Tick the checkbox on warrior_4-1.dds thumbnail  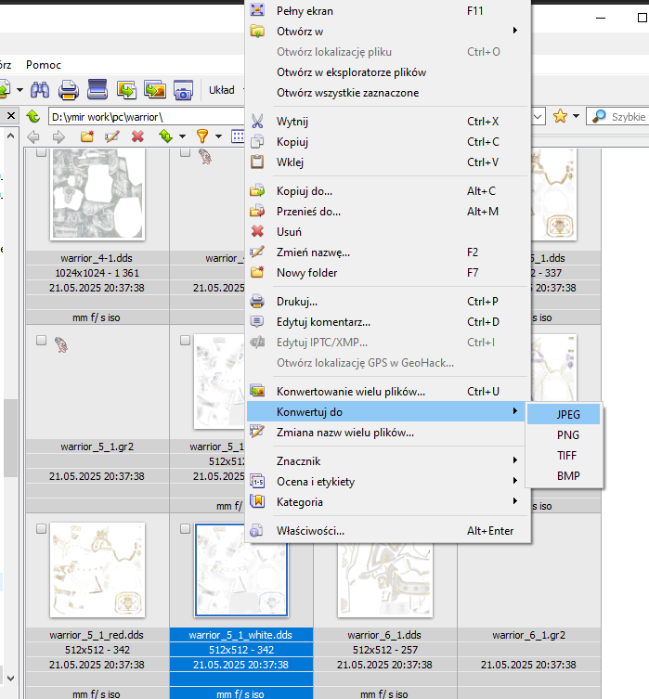pyautogui.click(x=41, y=155)
